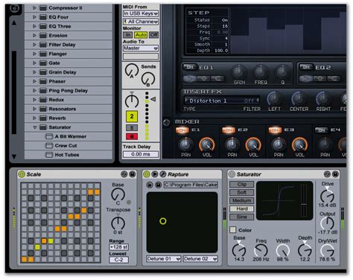
Task: Expand the Grain Delay folder
Action: (34, 72)
